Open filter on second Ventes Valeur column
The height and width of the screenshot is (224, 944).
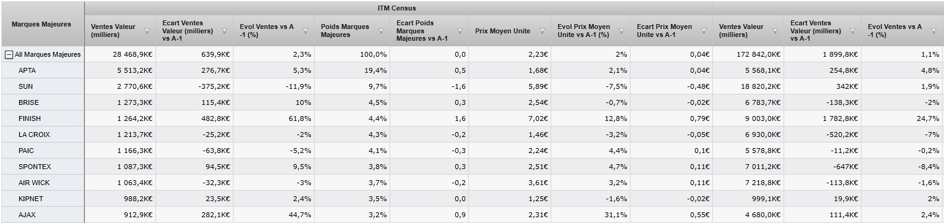pyautogui.click(x=776, y=31)
